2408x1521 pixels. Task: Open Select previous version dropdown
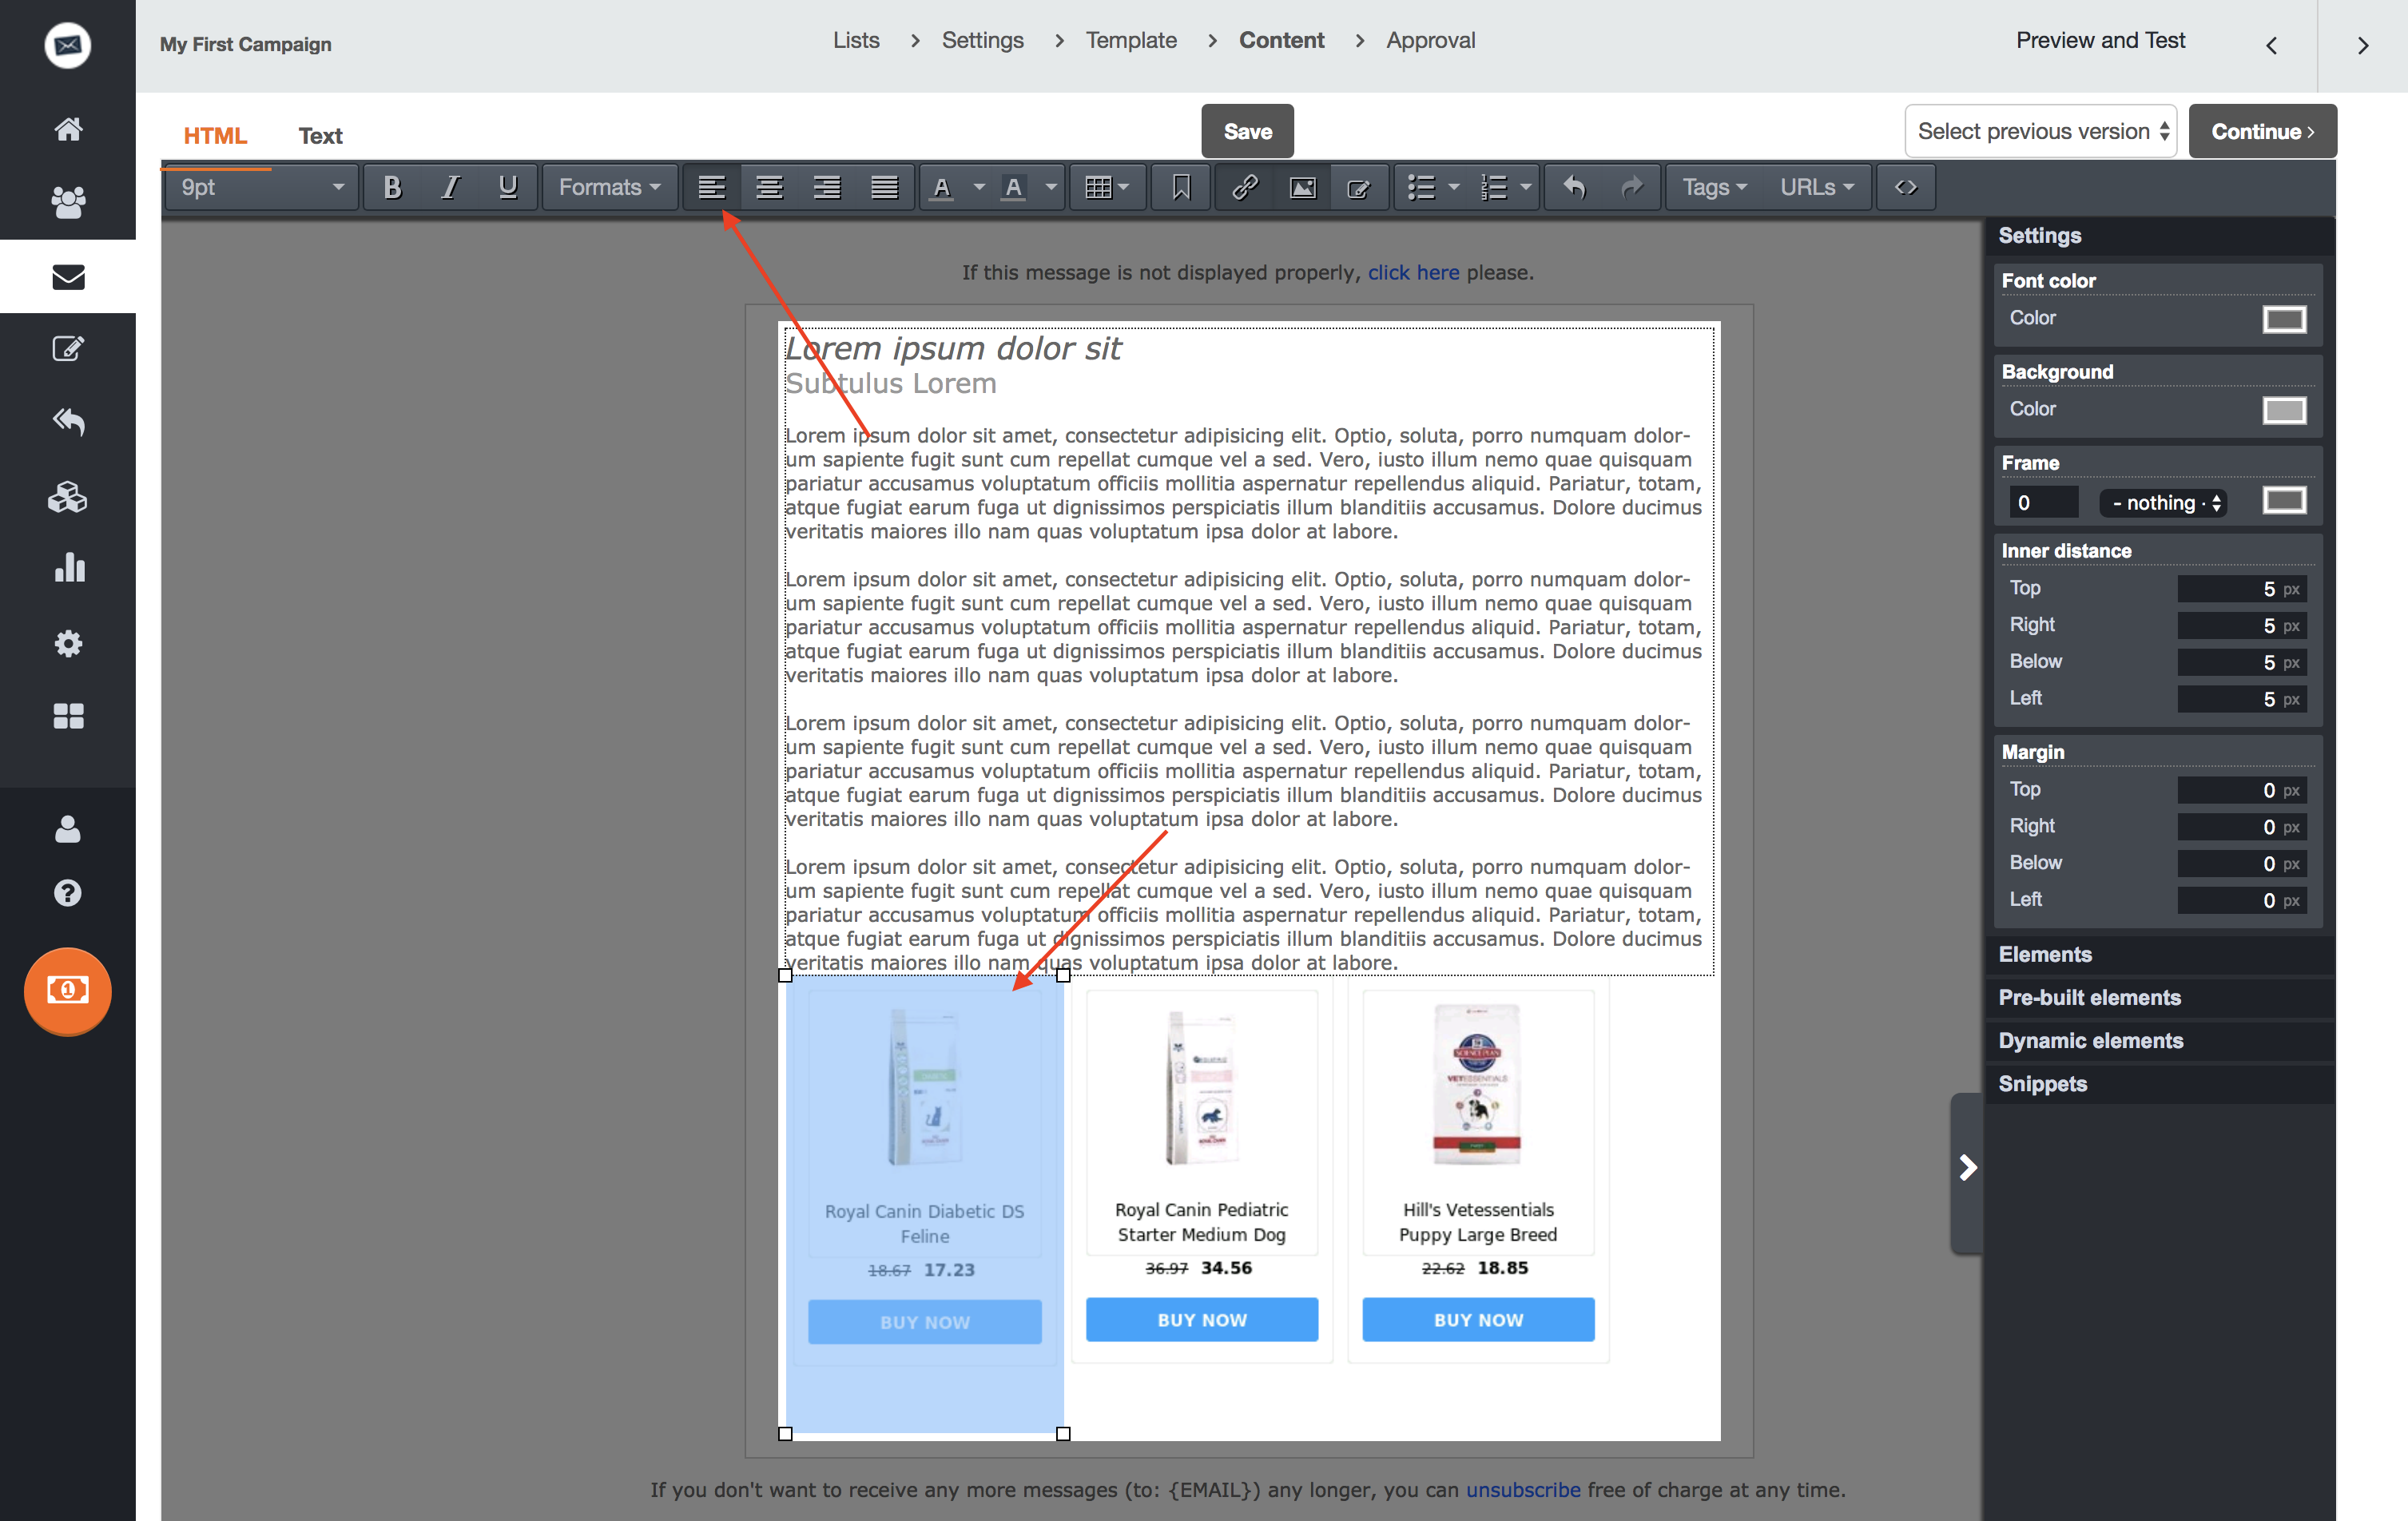[2041, 131]
